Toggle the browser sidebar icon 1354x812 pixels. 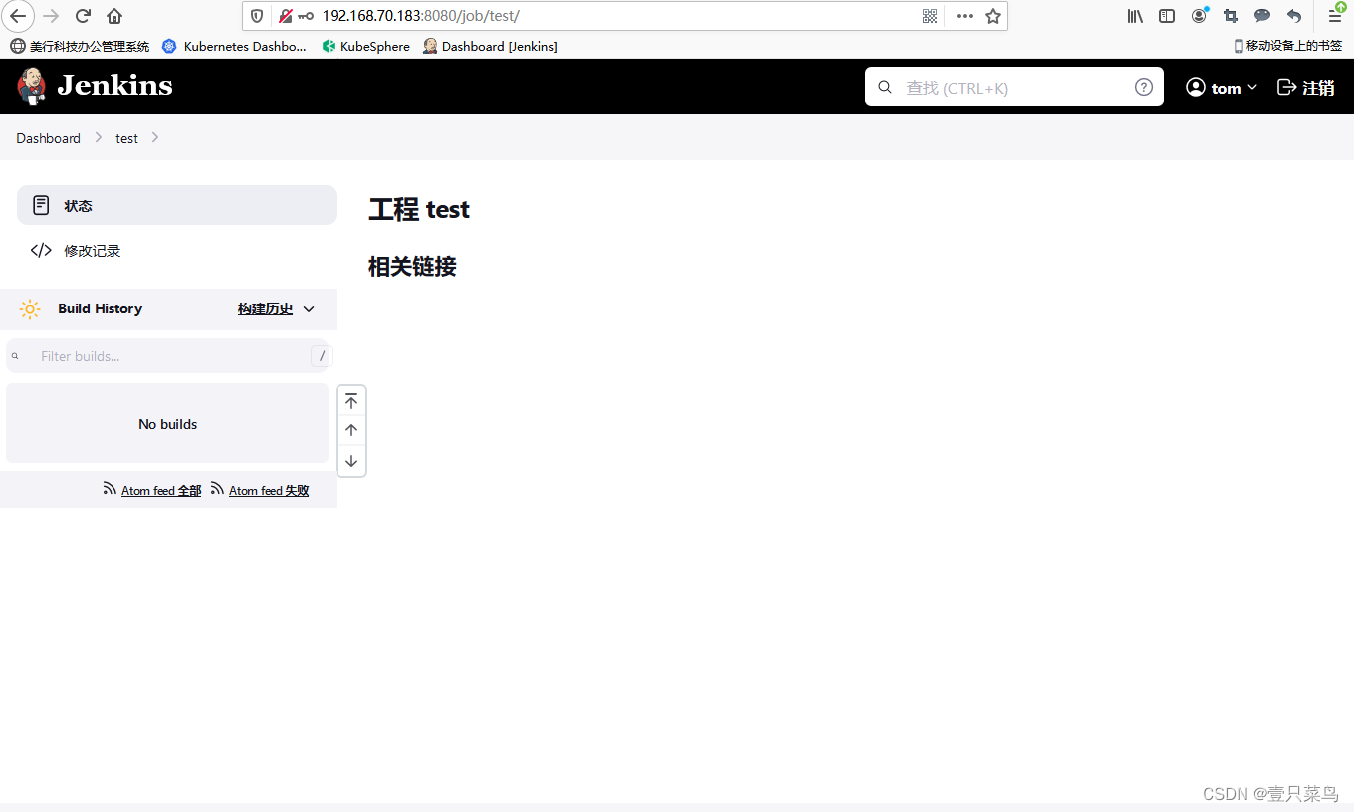point(1167,16)
